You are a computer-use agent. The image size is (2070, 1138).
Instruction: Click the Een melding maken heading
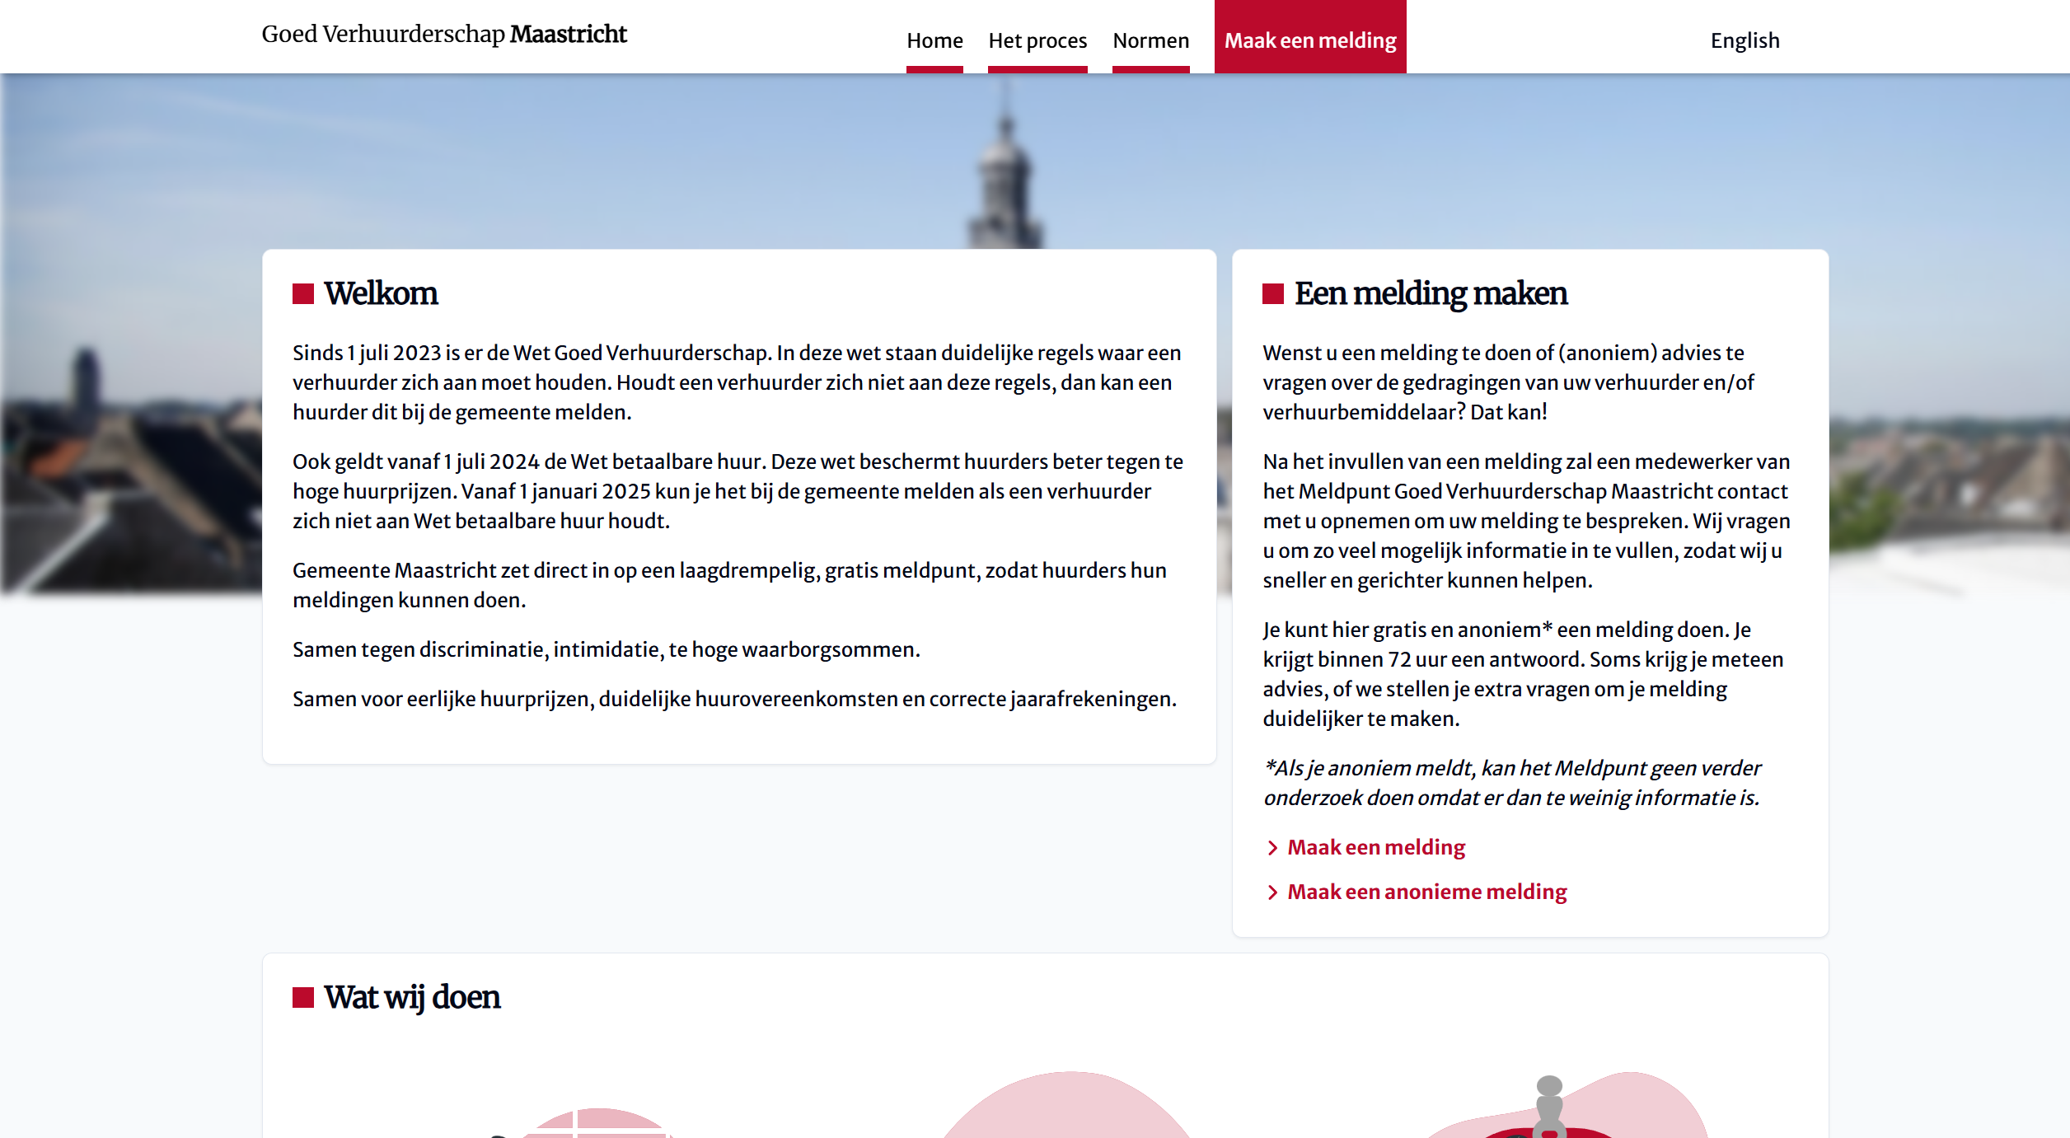click(1431, 293)
